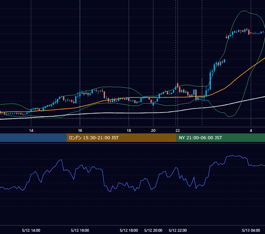Click the '14' hour label on price chart axis
265x234 pixels.
click(31, 131)
